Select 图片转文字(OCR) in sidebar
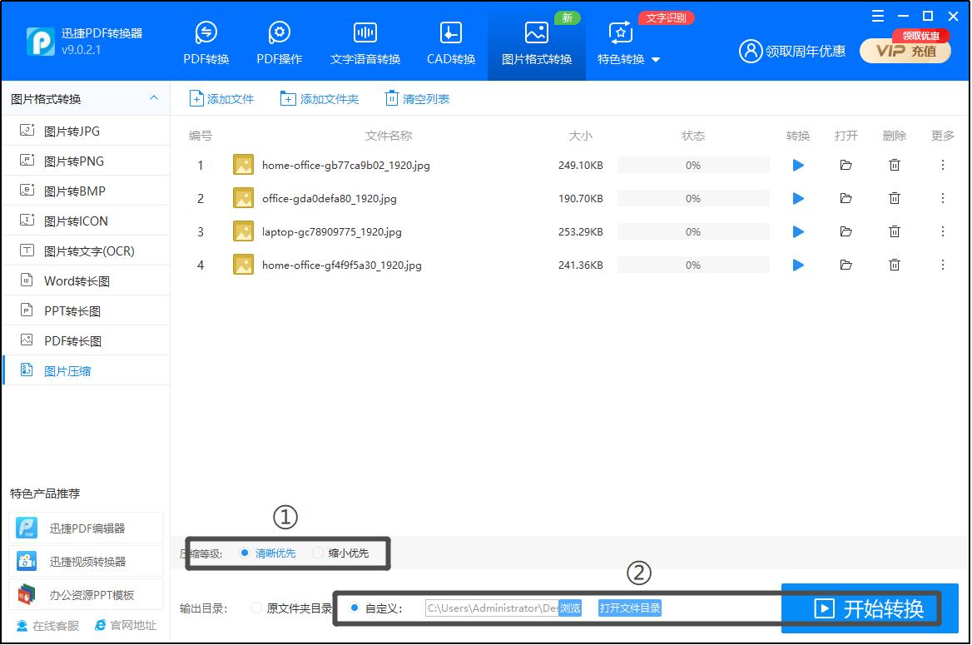972x645 pixels. click(88, 251)
